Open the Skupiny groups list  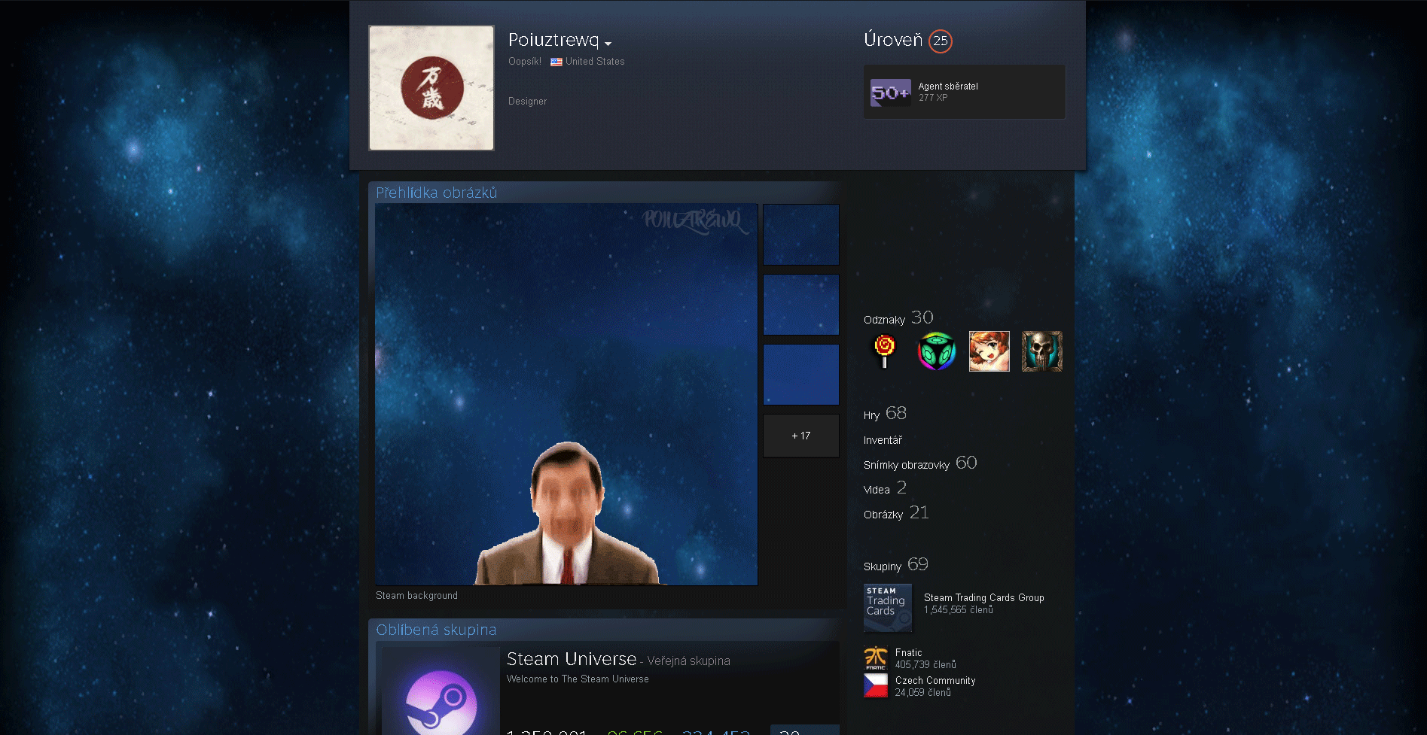883,566
